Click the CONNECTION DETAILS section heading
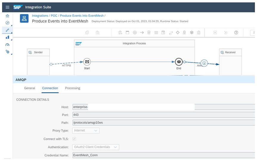This screenshot has width=257, height=160. [32, 100]
